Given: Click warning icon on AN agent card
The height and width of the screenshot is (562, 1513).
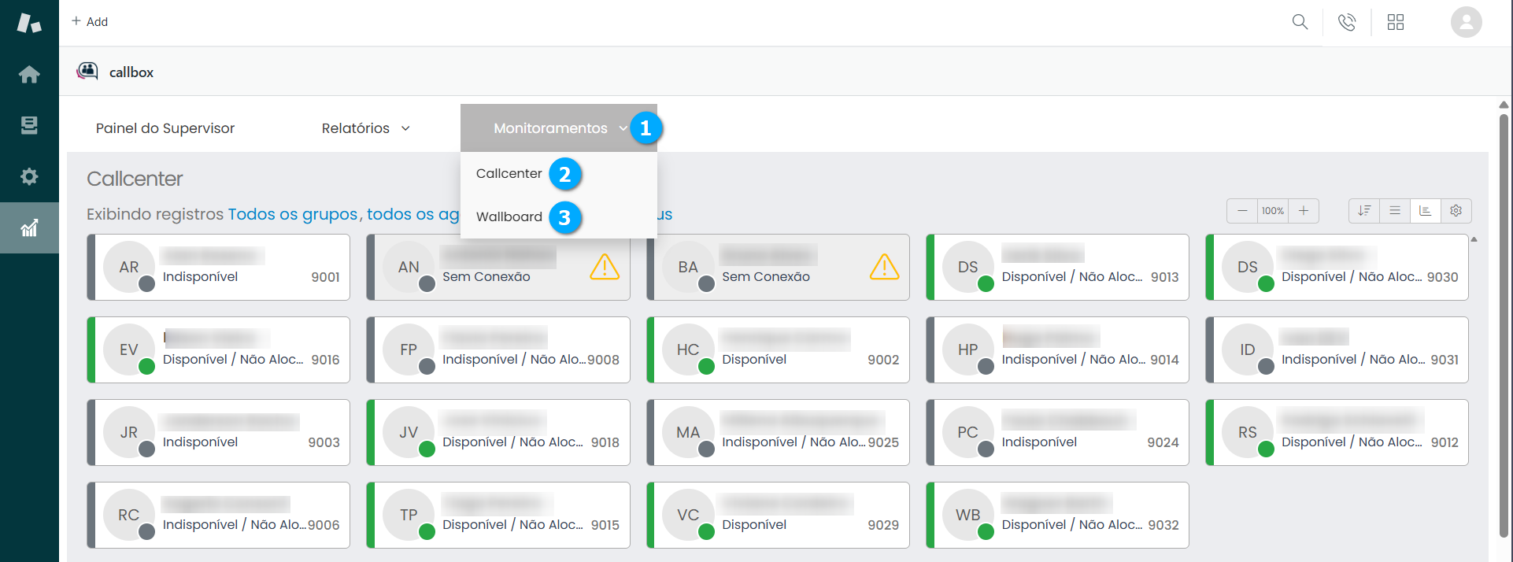Looking at the screenshot, I should point(604,268).
